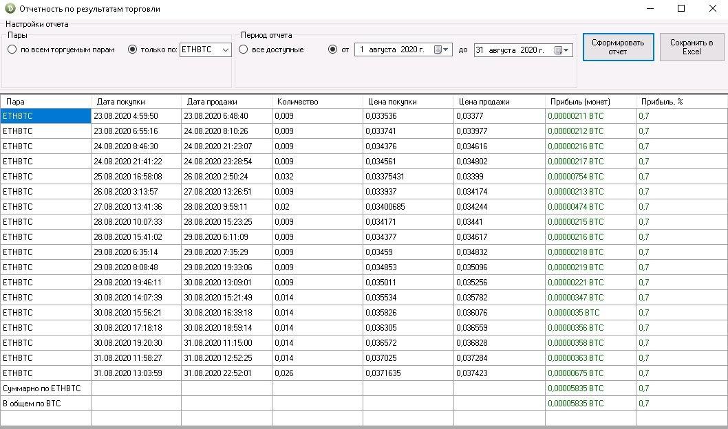Click sale price '0,034174'
Viewport: 728px width, 429px height.
[500, 192]
